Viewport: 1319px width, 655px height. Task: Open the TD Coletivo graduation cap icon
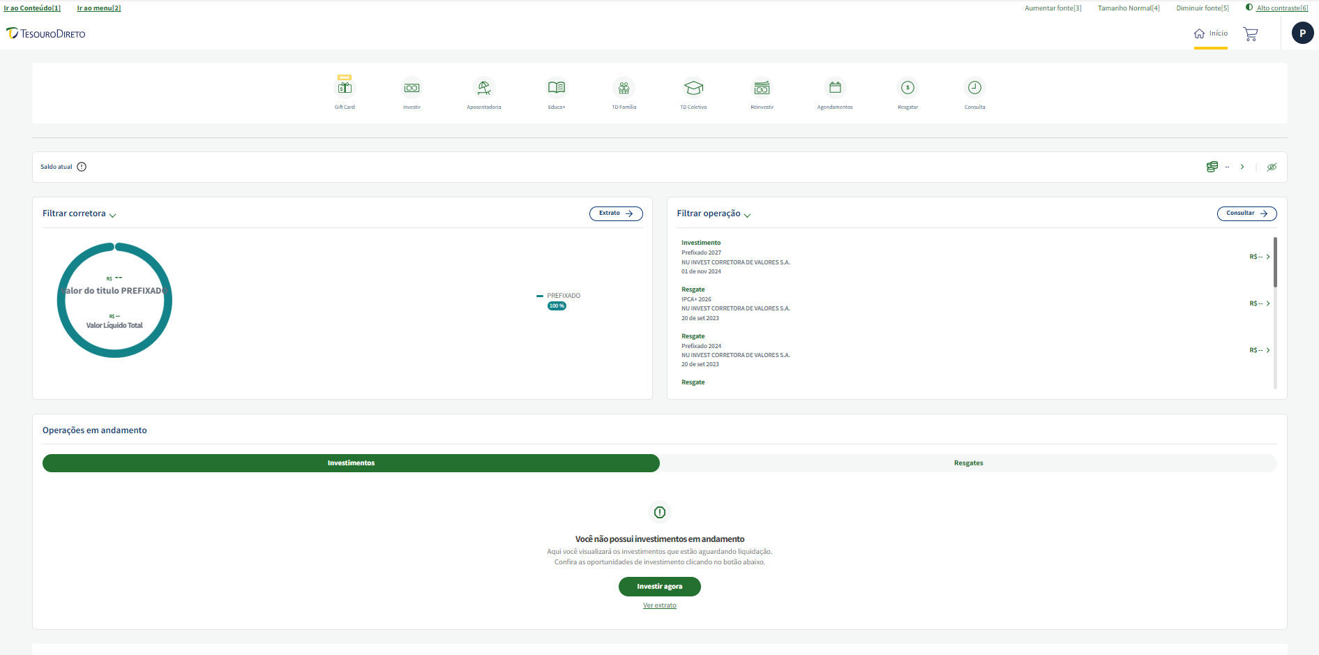[x=693, y=88]
